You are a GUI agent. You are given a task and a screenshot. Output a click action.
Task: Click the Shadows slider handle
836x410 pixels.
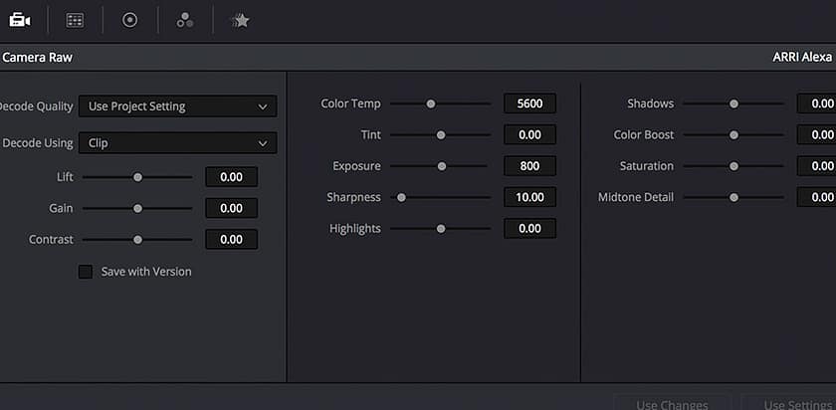(x=733, y=103)
